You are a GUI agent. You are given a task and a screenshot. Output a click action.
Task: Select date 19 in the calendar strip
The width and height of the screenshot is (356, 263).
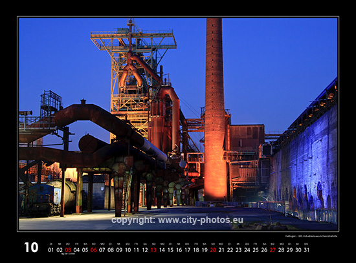click(205, 250)
